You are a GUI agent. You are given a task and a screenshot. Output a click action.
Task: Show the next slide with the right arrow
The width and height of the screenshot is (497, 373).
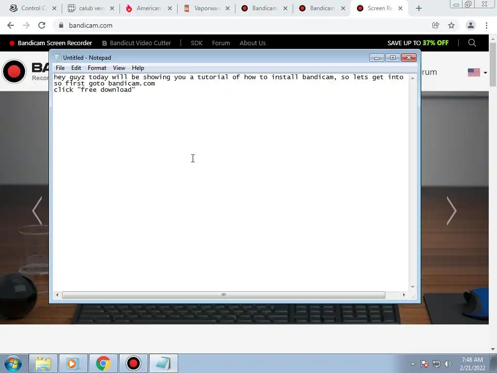pyautogui.click(x=451, y=211)
